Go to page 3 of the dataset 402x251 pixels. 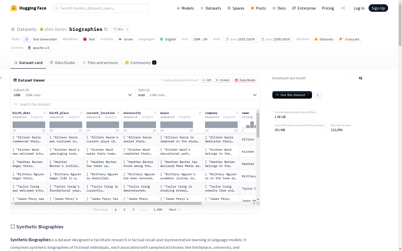point(133,210)
